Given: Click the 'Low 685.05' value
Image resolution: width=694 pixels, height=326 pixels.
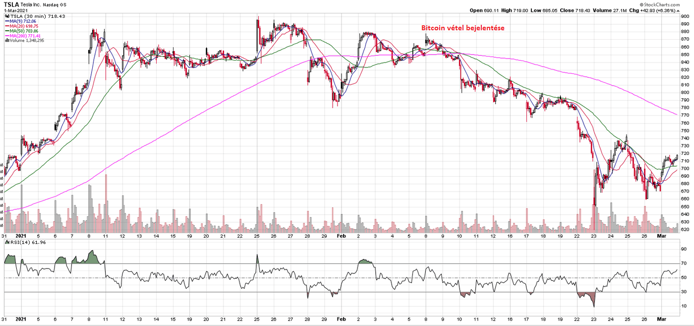Looking at the screenshot, I should 543,10.
